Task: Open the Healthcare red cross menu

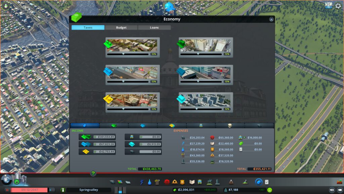Action: [167, 182]
